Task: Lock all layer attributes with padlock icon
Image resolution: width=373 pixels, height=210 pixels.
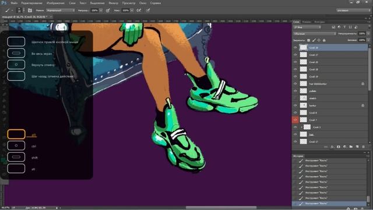Action: click(x=324, y=40)
